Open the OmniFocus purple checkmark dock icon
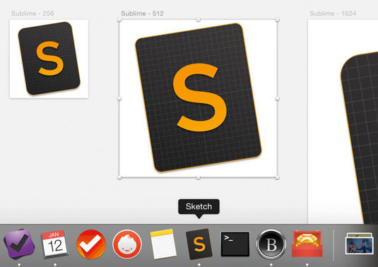The height and width of the screenshot is (267, 378). tap(19, 244)
